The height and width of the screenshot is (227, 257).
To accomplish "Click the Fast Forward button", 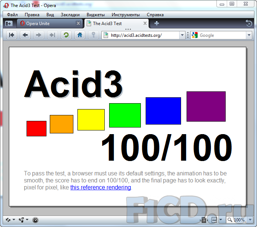I will [x=52, y=35].
